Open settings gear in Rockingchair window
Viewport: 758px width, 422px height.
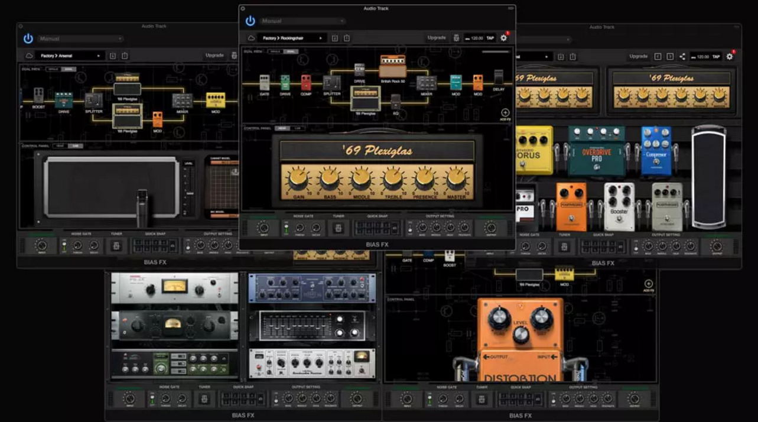[x=503, y=38]
